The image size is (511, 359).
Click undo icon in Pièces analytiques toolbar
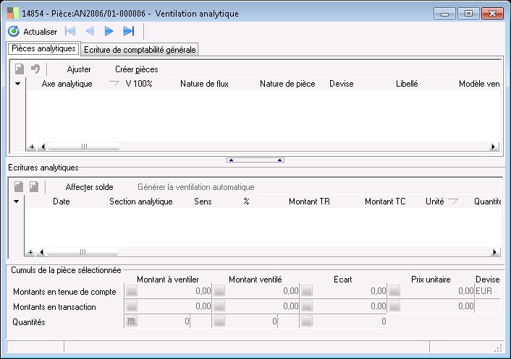[35, 69]
